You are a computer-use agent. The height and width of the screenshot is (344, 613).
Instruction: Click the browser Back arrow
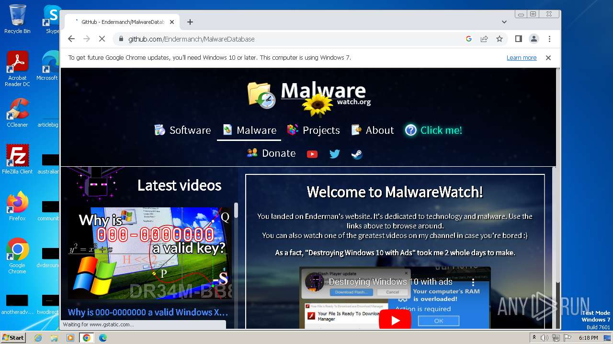pyautogui.click(x=71, y=39)
